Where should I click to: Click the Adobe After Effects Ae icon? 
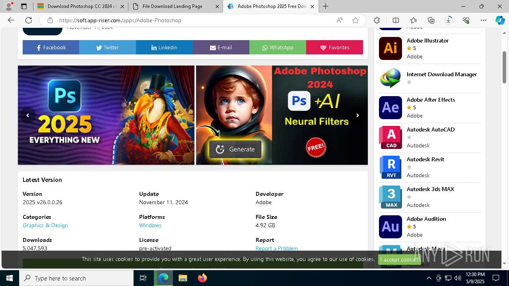coord(390,108)
